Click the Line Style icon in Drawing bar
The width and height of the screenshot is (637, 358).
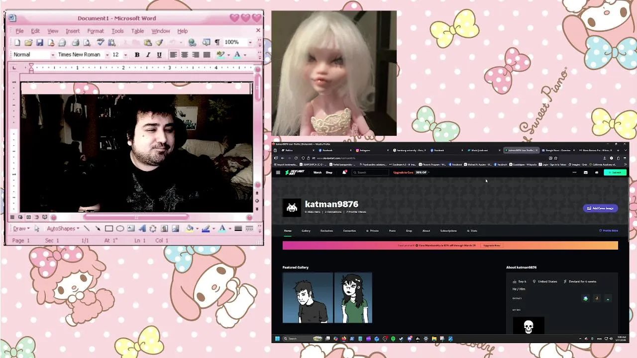(238, 229)
